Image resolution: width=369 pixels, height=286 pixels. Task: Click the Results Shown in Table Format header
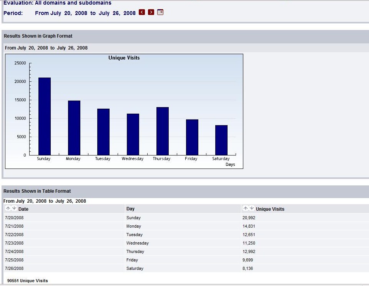(37, 191)
